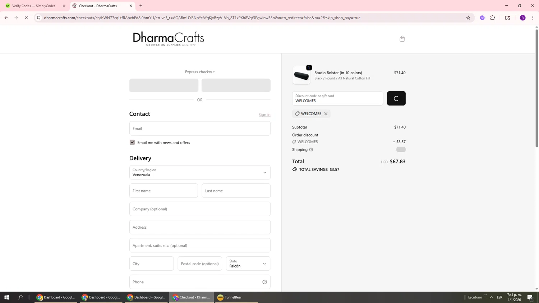This screenshot has height=303, width=539.
Task: Open first Dashboard Google Chrome taskbar window
Action: (x=56, y=297)
